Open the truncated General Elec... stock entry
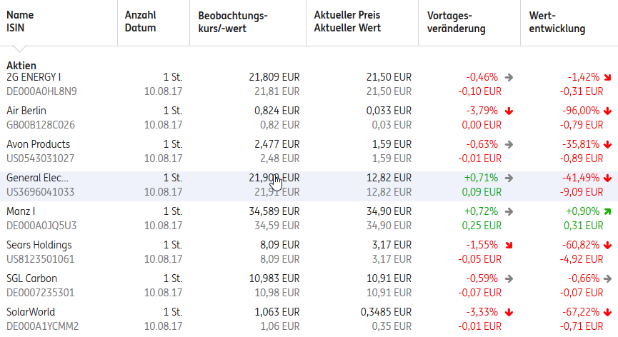The image size is (618, 337). (37, 177)
